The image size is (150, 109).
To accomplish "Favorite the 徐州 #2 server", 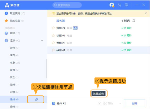I will (x=53, y=50).
